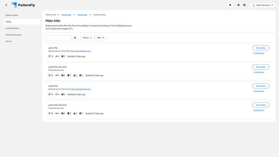Expand the Status filter dropdown
The image size is (279, 157).
[87, 38]
